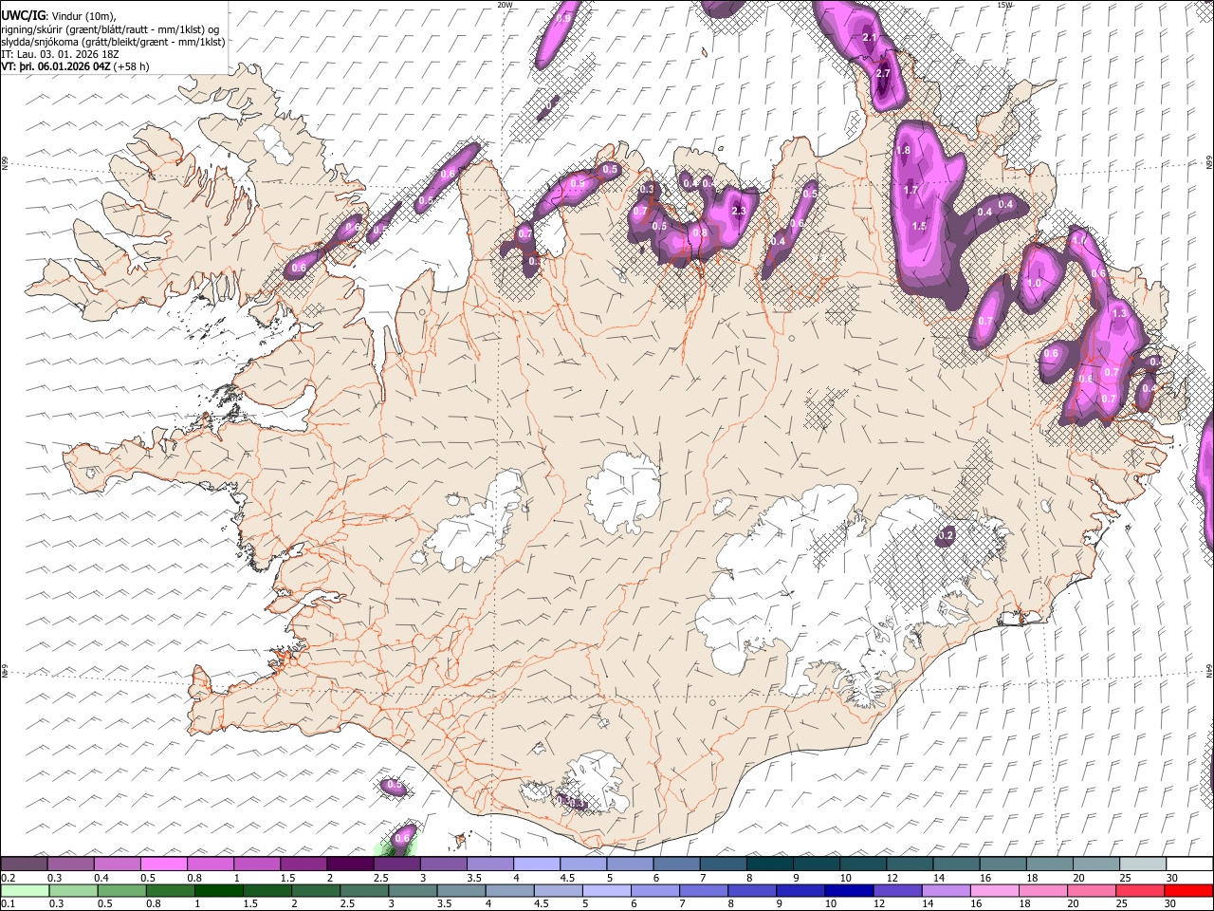Click the 2.7 snowfall value label
The image size is (1214, 911).
(x=884, y=74)
